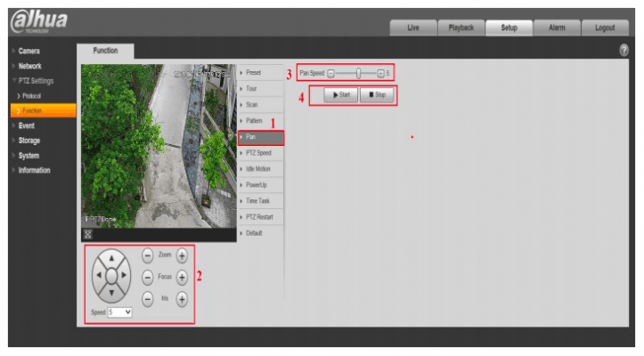Screen dimensions: 644x356
Task: Decrease Iris with the minus button
Action: coord(148,299)
